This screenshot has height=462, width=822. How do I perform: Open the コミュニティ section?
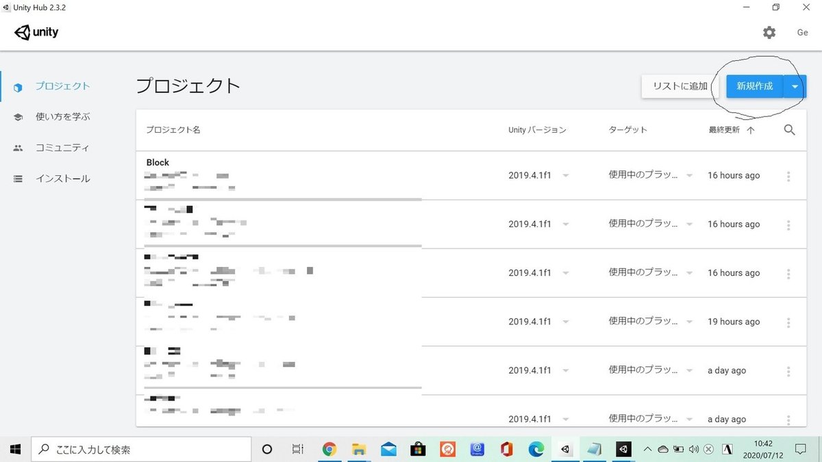[62, 147]
